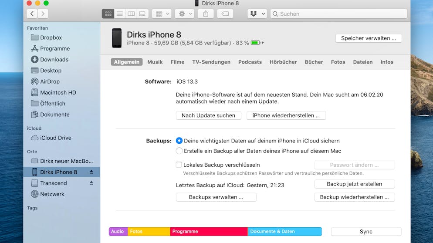Click iPhone wiederherstellen button
This screenshot has width=433, height=243.
pyautogui.click(x=286, y=115)
